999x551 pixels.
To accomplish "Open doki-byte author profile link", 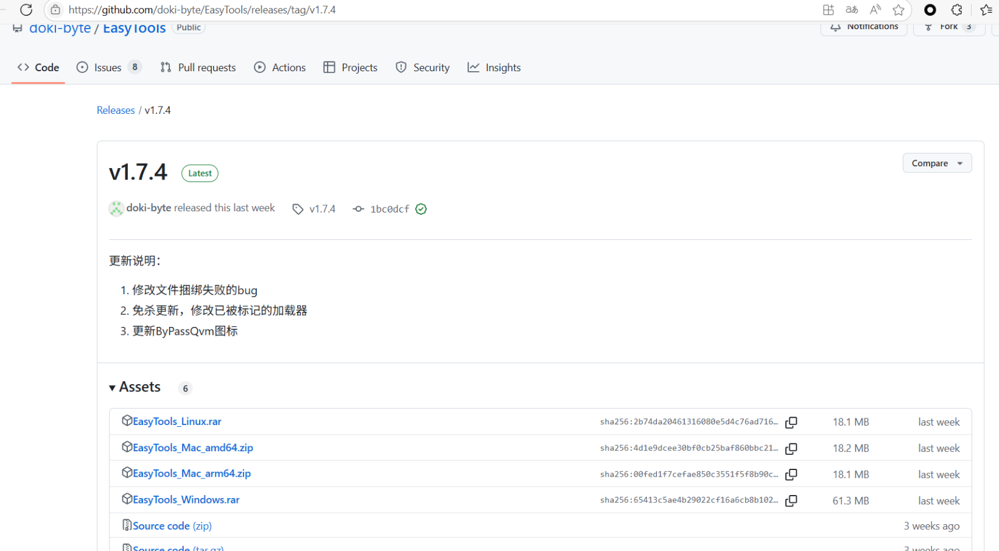I will coord(149,208).
